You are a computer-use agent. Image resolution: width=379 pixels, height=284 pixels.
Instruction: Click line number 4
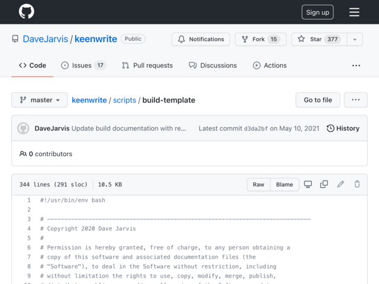coord(29,228)
